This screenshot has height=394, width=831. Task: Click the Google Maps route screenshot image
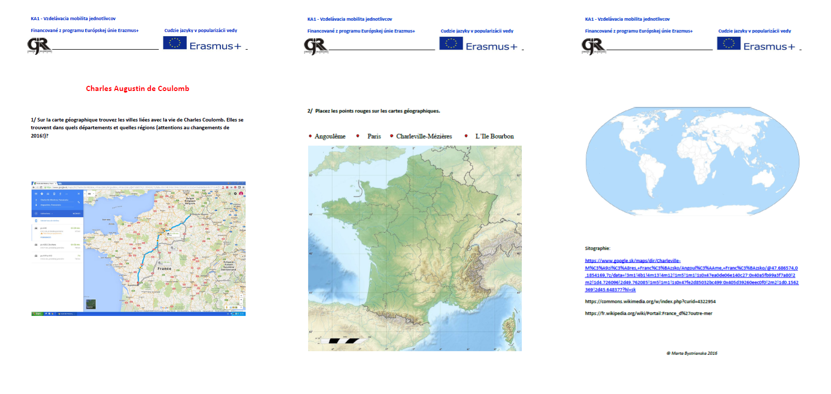point(139,249)
